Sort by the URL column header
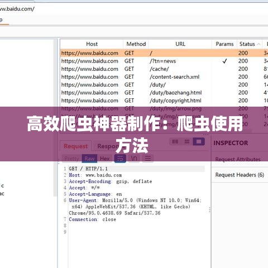Viewport: 268px width, 268px height. [180, 44]
